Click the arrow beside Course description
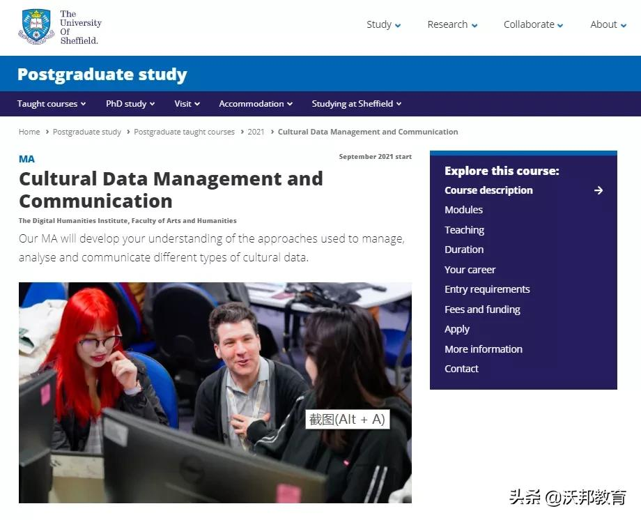641x520 pixels. tap(598, 190)
